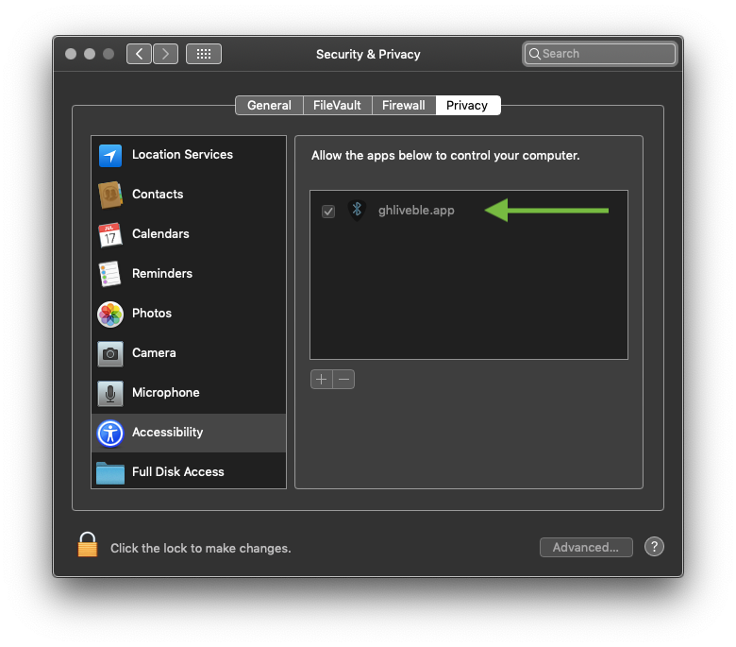Screen dimensions: 736x647
Task: Switch to the FileVault tab
Action: pyautogui.click(x=338, y=105)
